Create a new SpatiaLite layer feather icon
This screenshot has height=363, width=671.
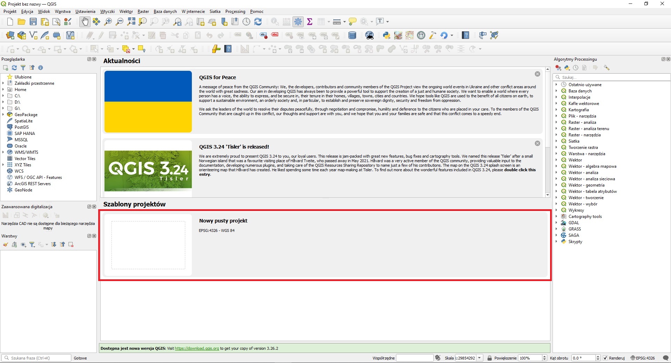45,35
